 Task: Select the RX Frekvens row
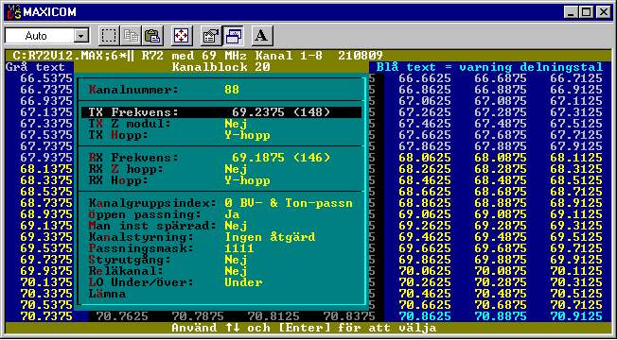[x=221, y=158]
